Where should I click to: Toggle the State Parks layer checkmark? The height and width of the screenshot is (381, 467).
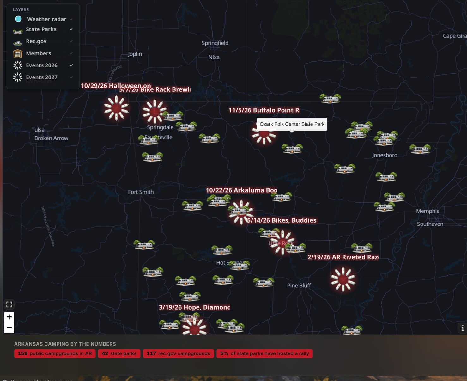(x=72, y=29)
